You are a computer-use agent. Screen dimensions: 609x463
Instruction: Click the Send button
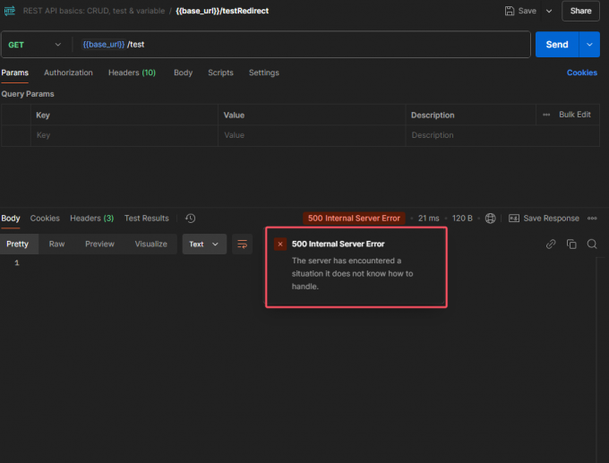[x=556, y=45]
